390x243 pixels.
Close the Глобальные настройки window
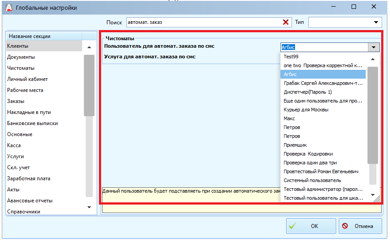pos(374,7)
